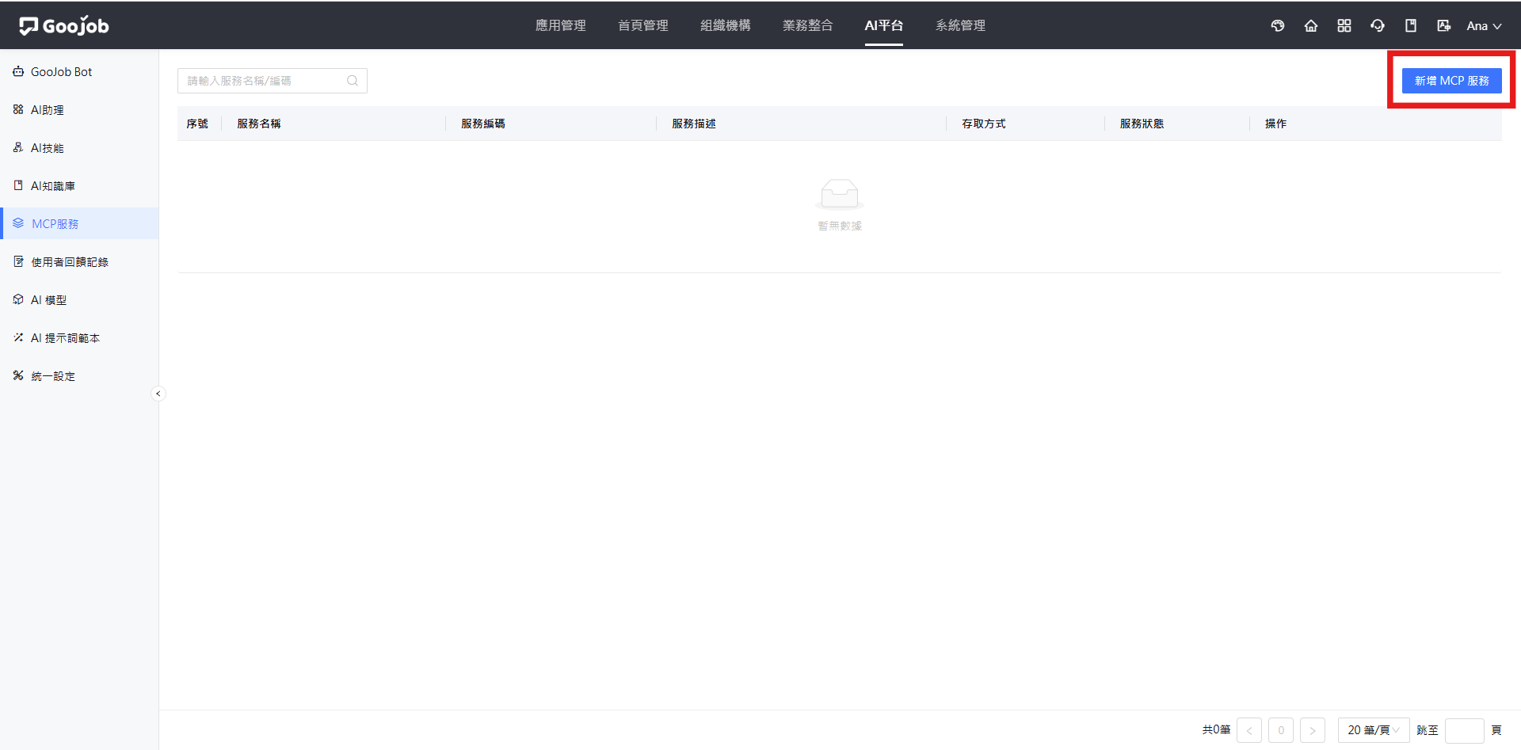1521x750 pixels.
Task: Open the 20 筆/頁 page size dropdown
Action: (x=1374, y=730)
